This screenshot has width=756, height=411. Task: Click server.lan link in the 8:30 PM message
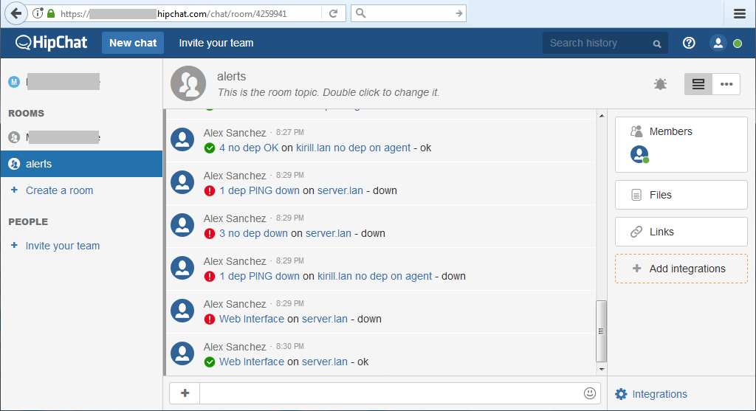[325, 362]
